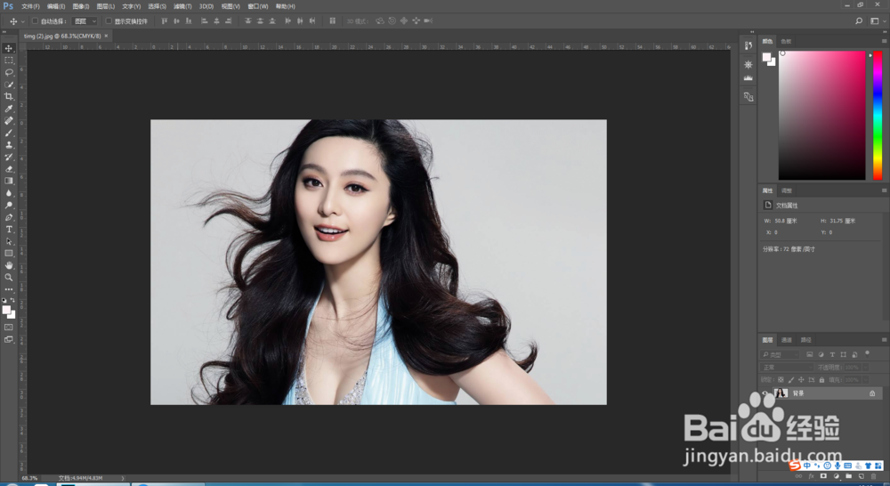Screen dimensions: 890x486
Task: Open Move tool preset picker arrow
Action: 23,21
